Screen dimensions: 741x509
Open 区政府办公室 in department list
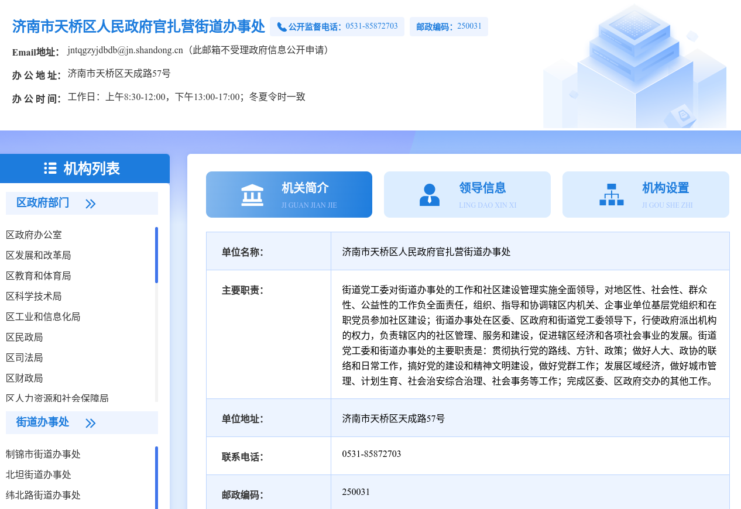pos(34,235)
